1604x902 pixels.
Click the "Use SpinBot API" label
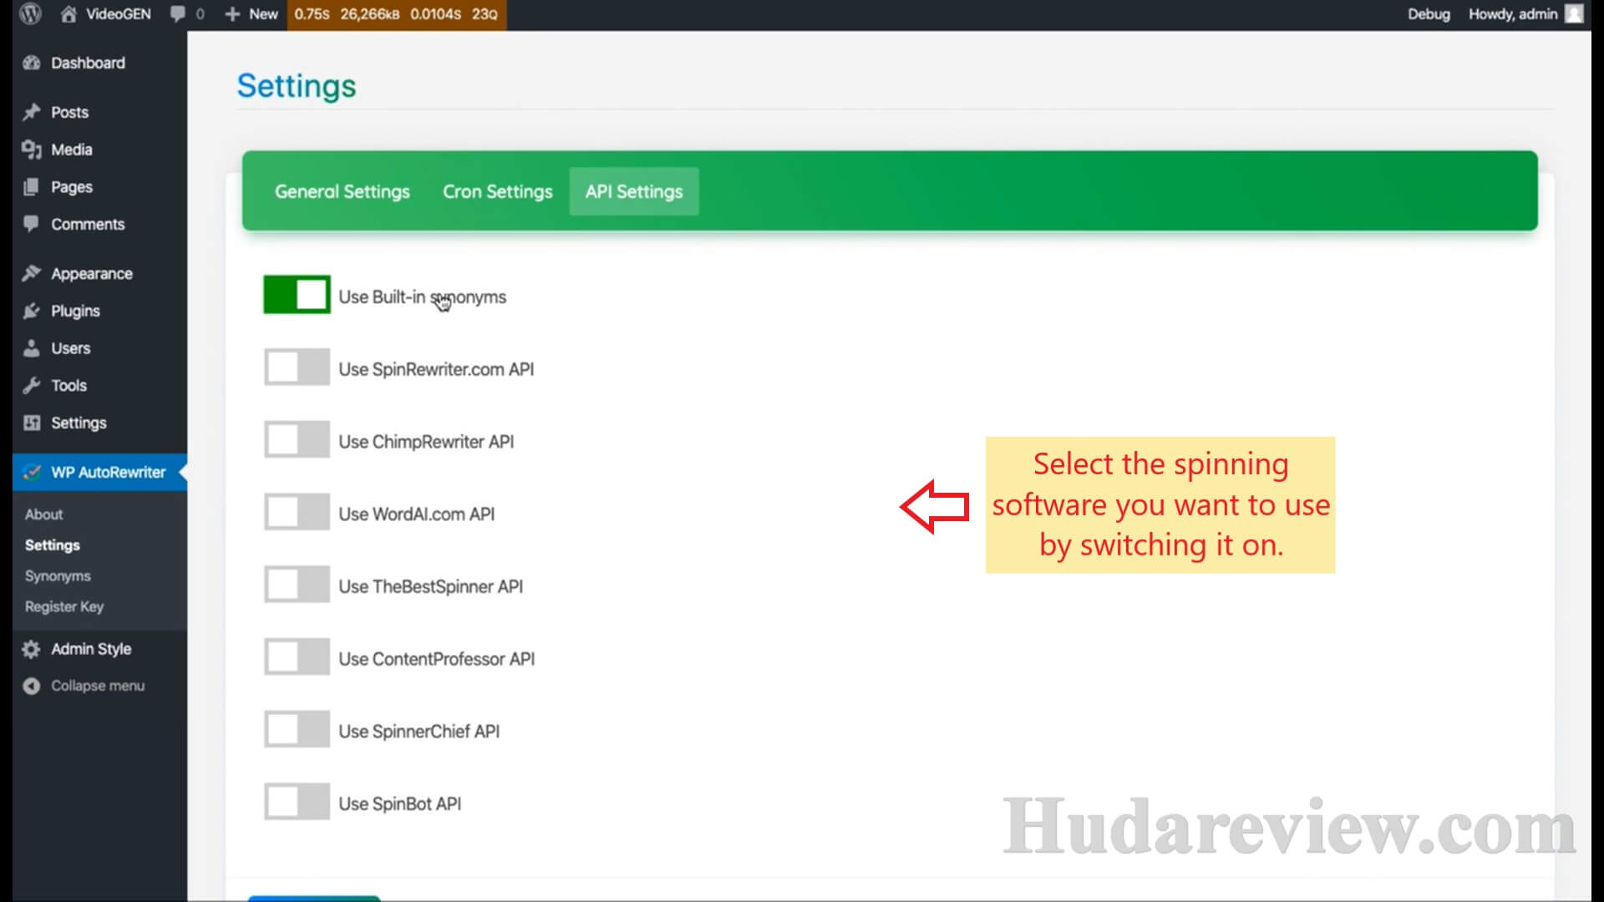[x=399, y=803]
